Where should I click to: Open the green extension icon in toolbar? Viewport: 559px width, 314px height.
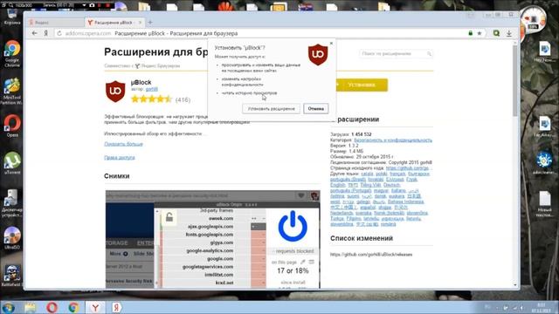[x=496, y=33]
